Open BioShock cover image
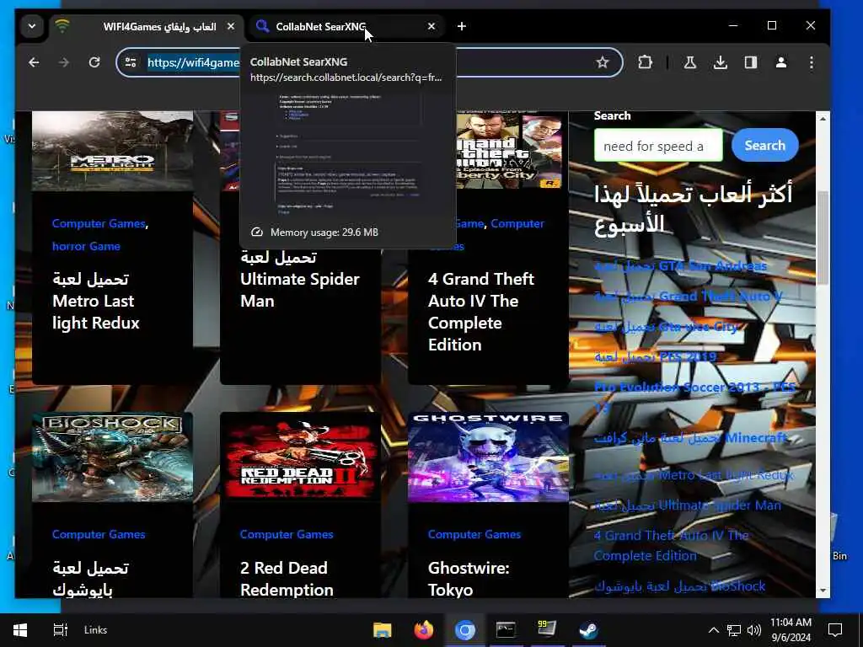This screenshot has height=647, width=863. pyautogui.click(x=112, y=457)
